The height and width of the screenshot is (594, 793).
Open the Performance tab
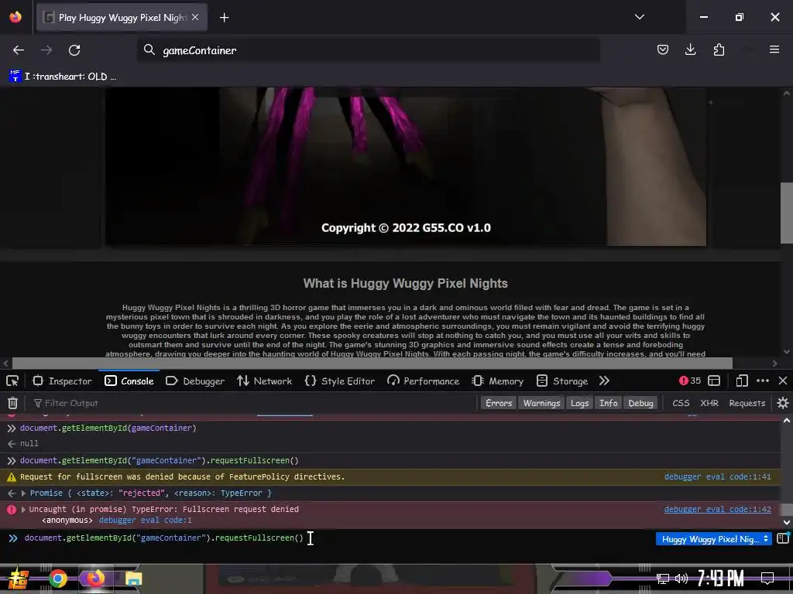[424, 381]
